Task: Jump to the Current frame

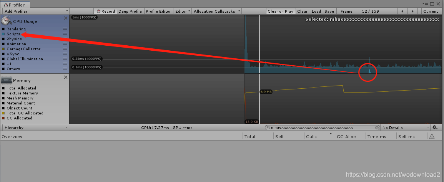Action: pyautogui.click(x=431, y=11)
